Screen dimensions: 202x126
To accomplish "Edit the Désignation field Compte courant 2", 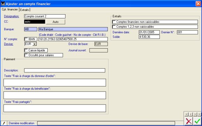I will point(45,16).
